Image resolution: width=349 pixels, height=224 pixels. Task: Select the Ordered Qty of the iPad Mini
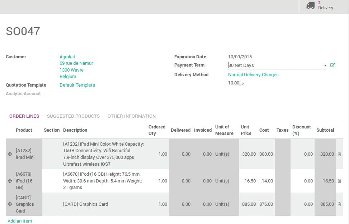(x=163, y=154)
